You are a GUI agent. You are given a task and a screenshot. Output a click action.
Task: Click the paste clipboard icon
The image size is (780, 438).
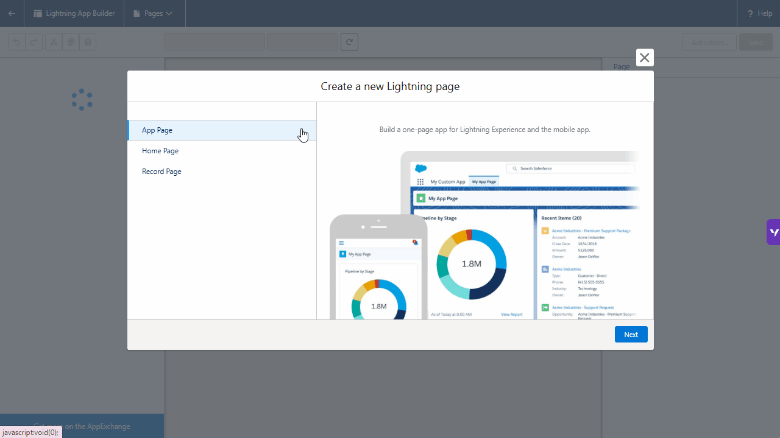coord(88,42)
